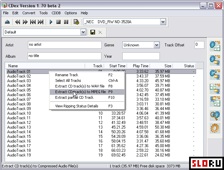This screenshot has height=170, width=224.
Task: Select the AudioTrack 17 row
Action: pos(101,146)
